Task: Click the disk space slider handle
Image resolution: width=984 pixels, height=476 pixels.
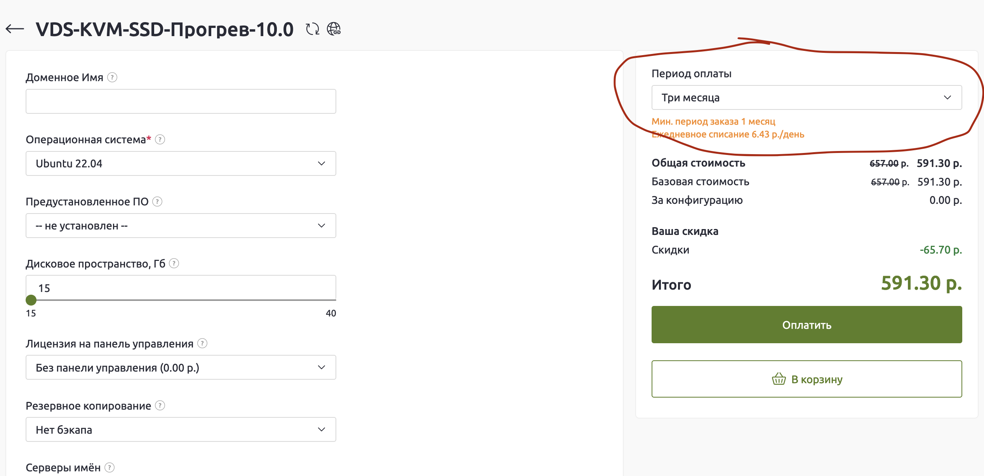Action: coord(31,300)
